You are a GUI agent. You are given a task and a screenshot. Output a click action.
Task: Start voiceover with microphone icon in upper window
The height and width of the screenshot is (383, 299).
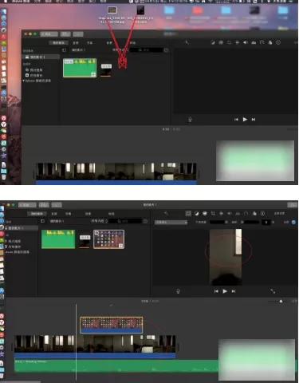pyautogui.click(x=190, y=120)
